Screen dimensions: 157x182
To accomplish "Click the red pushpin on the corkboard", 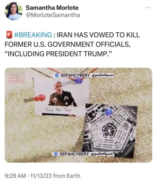I will pos(40,98).
